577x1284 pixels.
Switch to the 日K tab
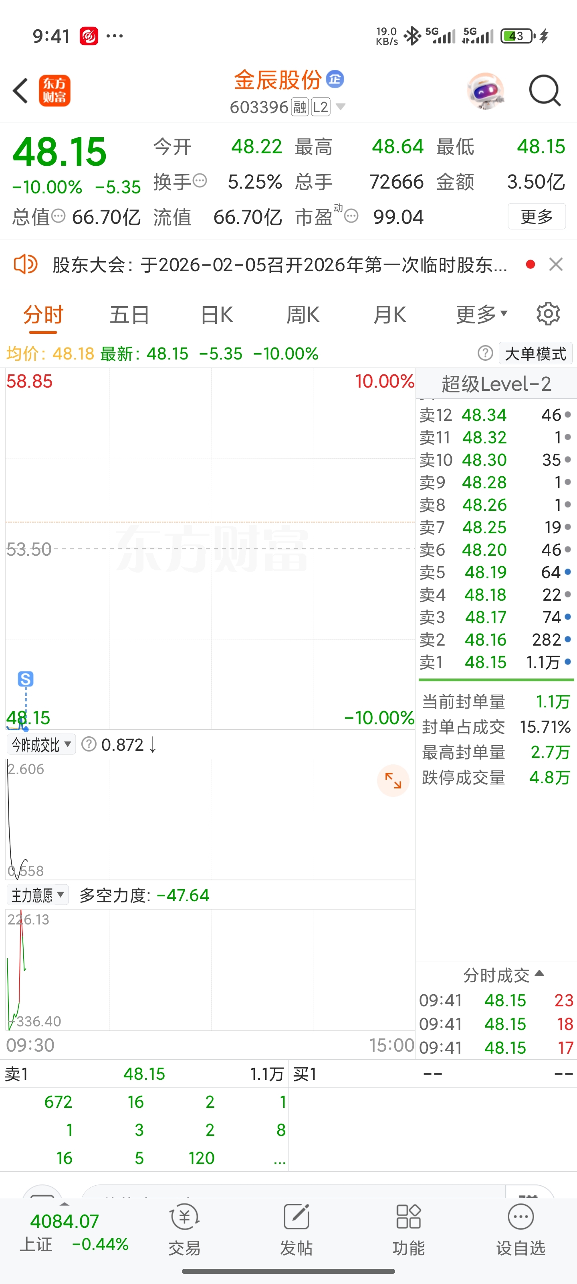click(216, 315)
